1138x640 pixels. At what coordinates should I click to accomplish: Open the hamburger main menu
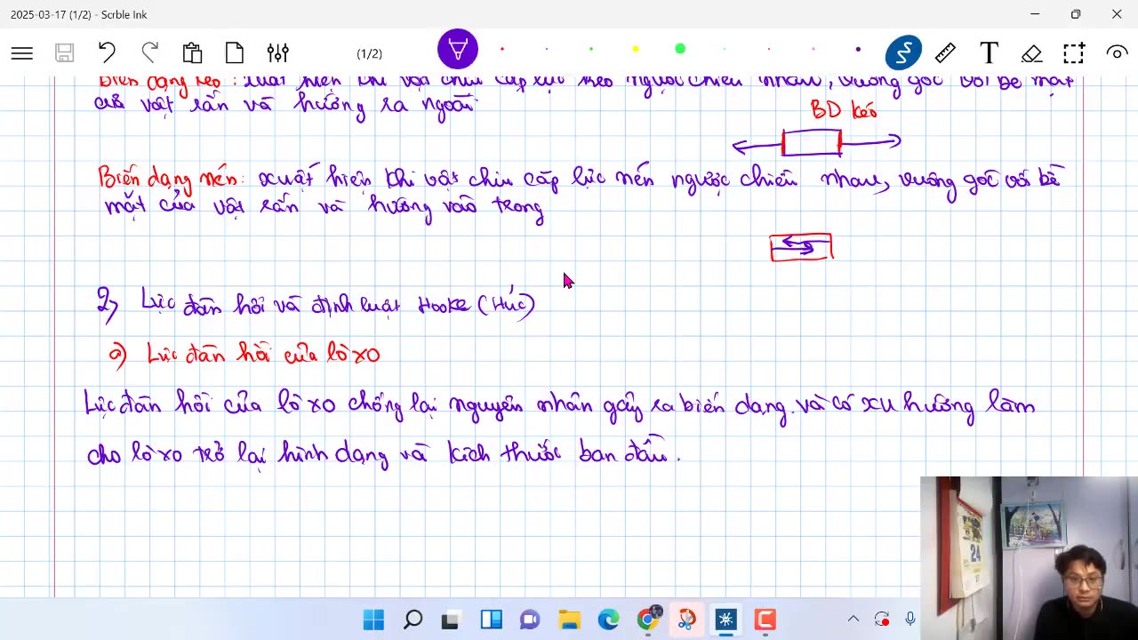[x=22, y=53]
